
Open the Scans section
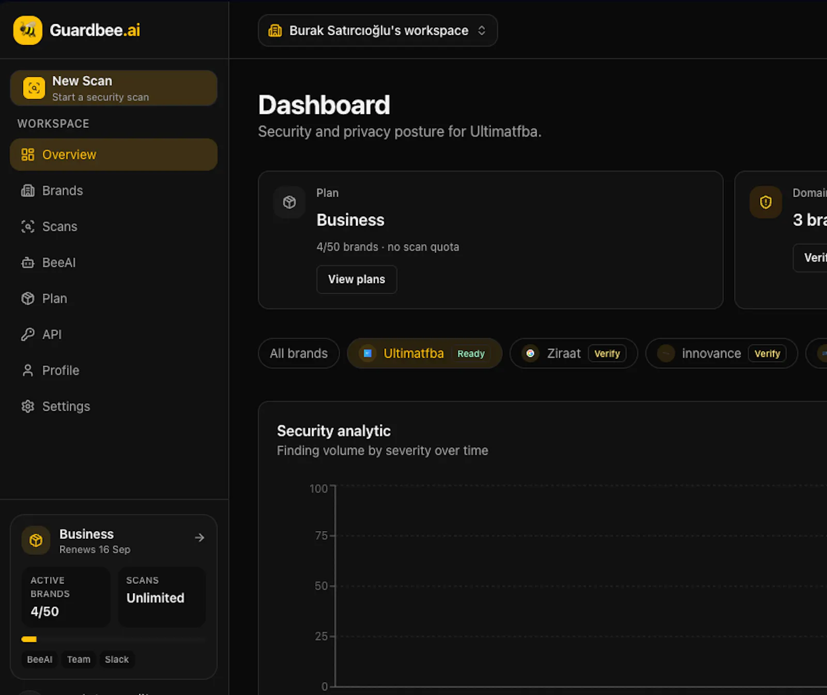[114, 226]
